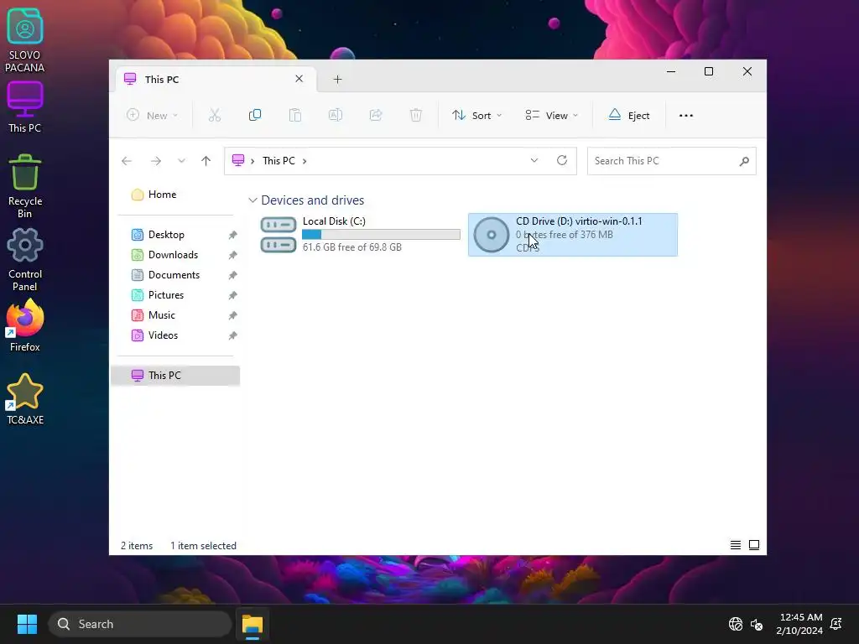This screenshot has width=859, height=644.
Task: Click the chevron after This PC in path
Action: 305,161
